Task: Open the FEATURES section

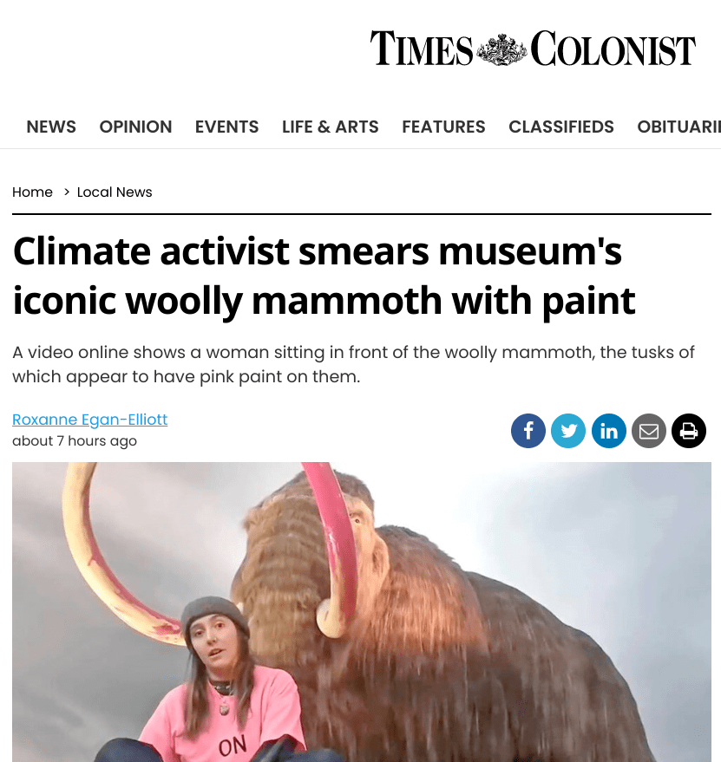Action: 443,127
